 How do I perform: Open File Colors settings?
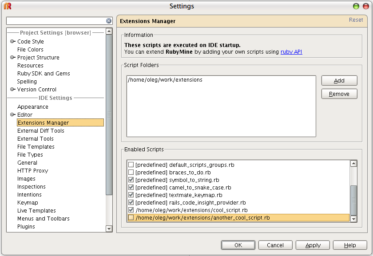tap(30, 49)
